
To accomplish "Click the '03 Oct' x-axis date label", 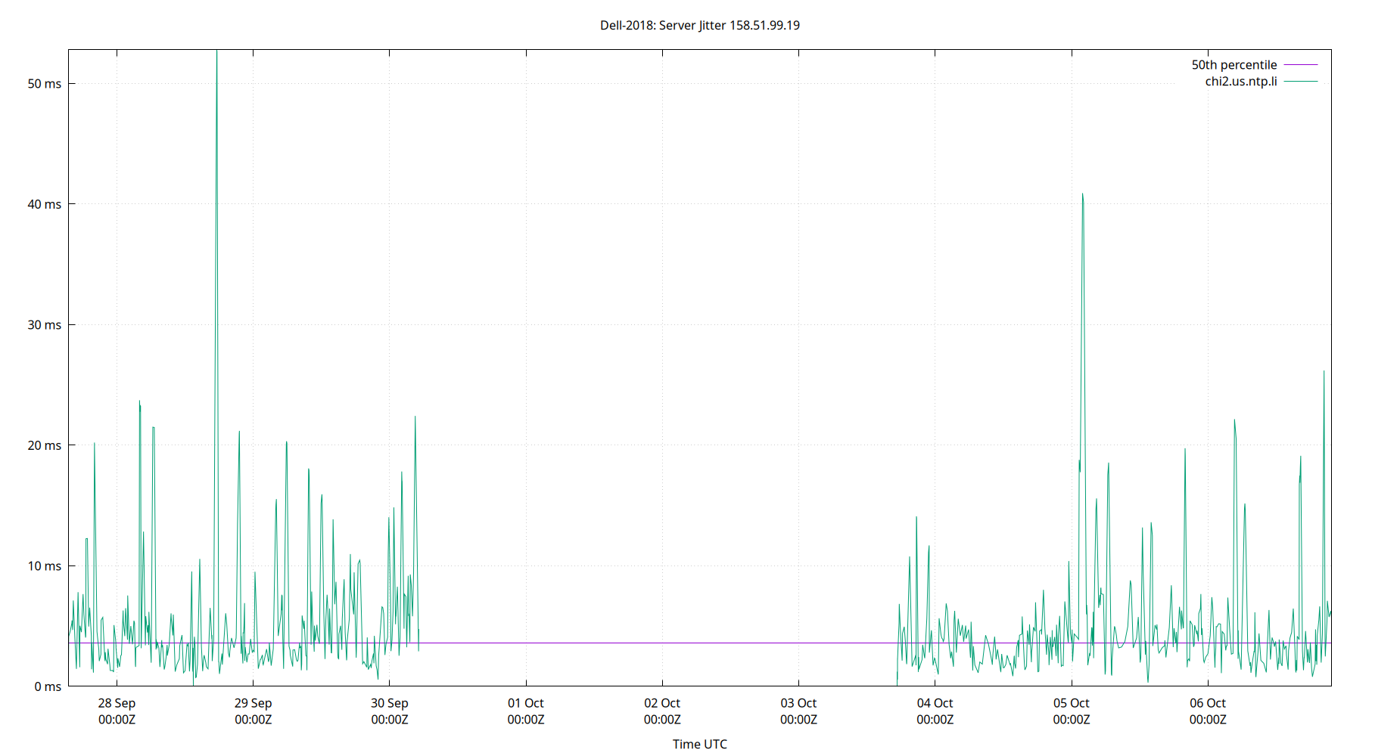I will 798,703.
